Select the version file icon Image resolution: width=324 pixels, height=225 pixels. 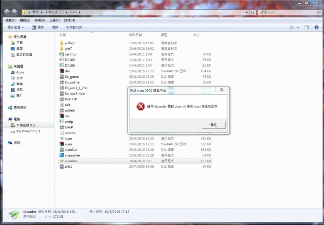(62, 133)
